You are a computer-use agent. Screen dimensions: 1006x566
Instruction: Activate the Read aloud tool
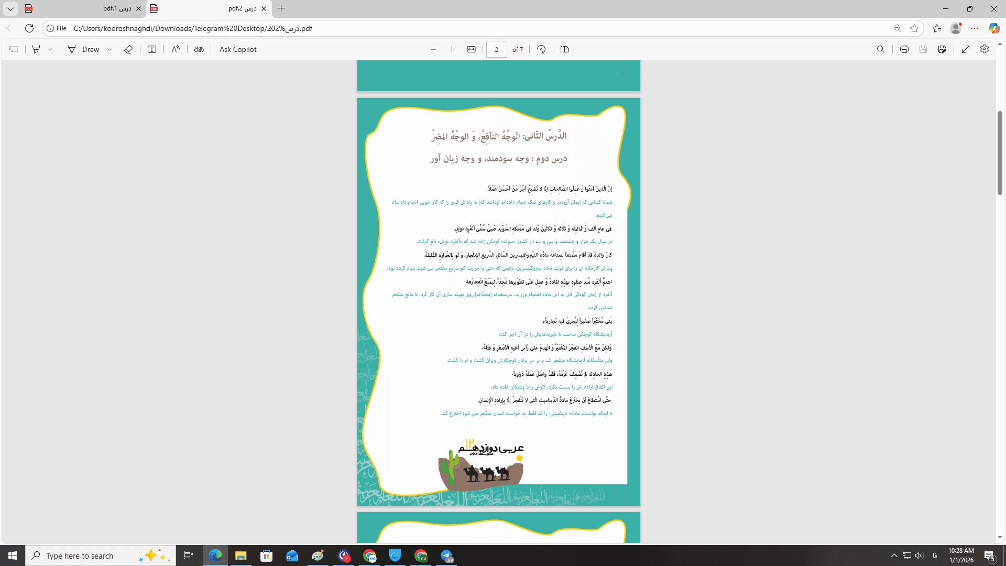(x=176, y=49)
